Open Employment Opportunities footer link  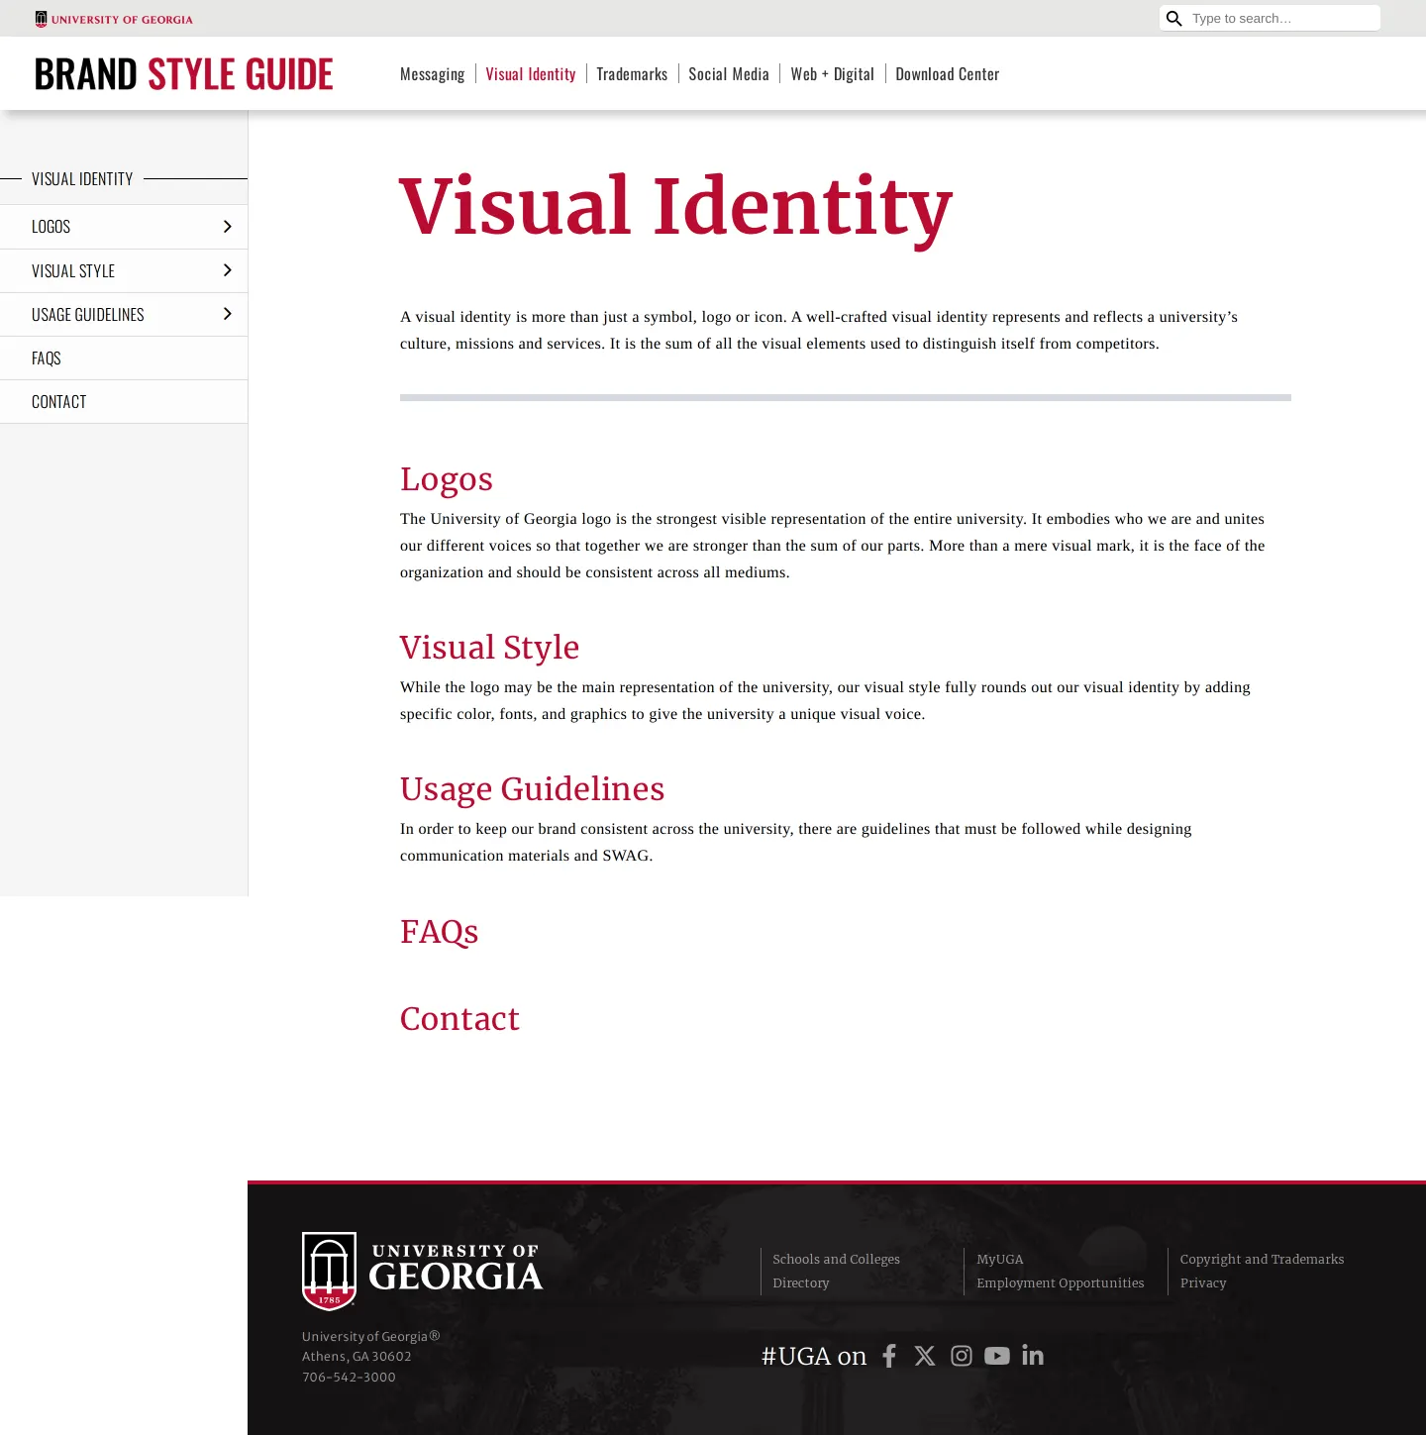(x=1061, y=1282)
